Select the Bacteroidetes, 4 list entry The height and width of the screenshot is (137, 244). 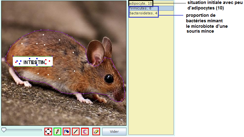tap(143, 13)
